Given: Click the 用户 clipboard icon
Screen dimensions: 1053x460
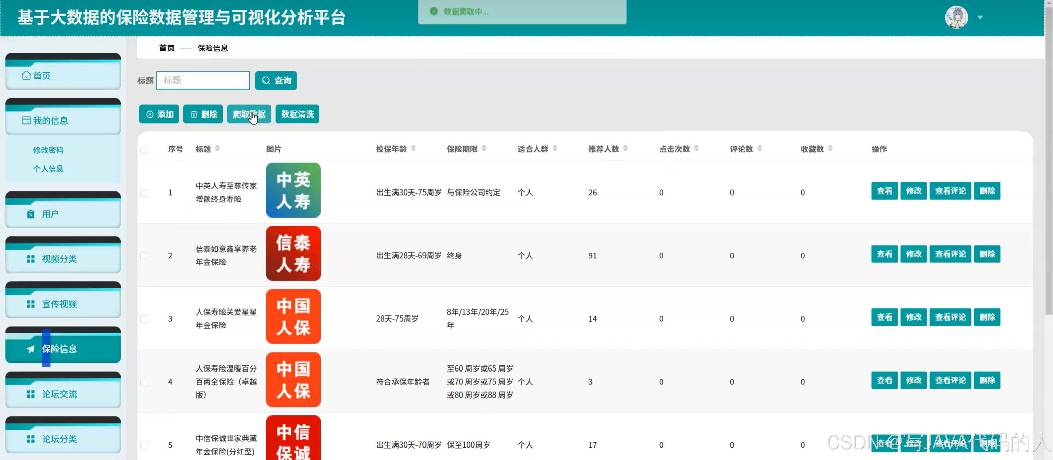Looking at the screenshot, I should pos(31,214).
